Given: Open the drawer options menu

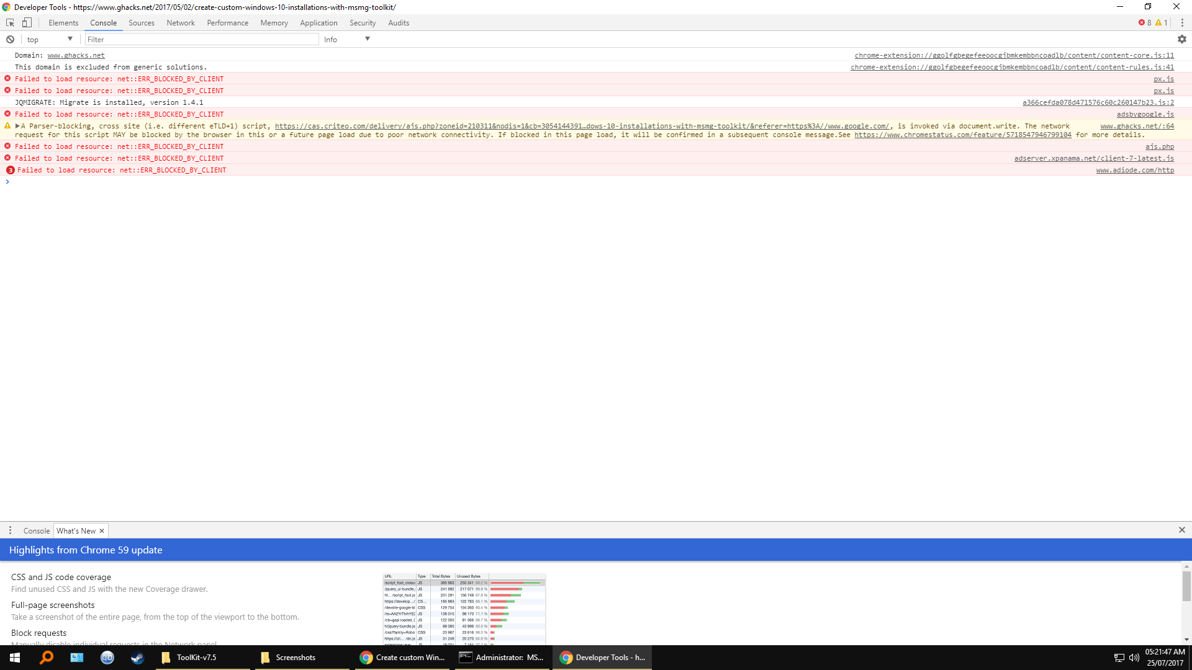Looking at the screenshot, I should pyautogui.click(x=10, y=530).
